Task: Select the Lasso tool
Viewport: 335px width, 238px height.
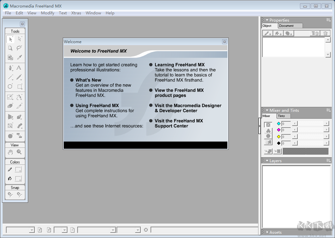Action: click(x=20, y=48)
